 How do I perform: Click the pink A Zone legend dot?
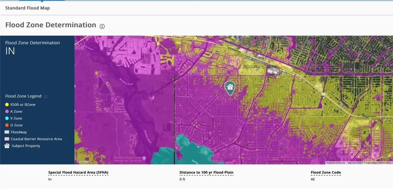point(7,111)
